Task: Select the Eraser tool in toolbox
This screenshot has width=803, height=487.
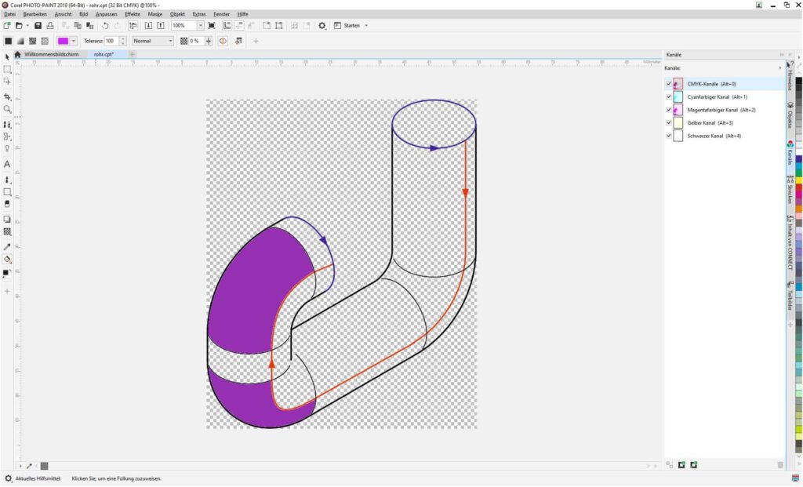Action: point(7,204)
